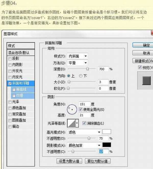153x169 pixels.
Task: Click the white highlight color swatch
Action: (107, 132)
